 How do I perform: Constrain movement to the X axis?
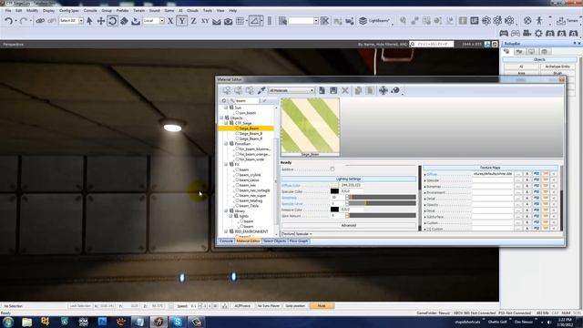[x=170, y=21]
